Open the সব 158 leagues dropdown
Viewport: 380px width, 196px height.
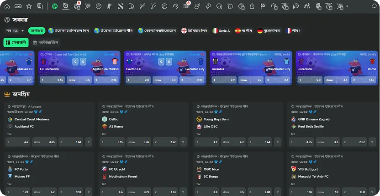click(x=15, y=30)
